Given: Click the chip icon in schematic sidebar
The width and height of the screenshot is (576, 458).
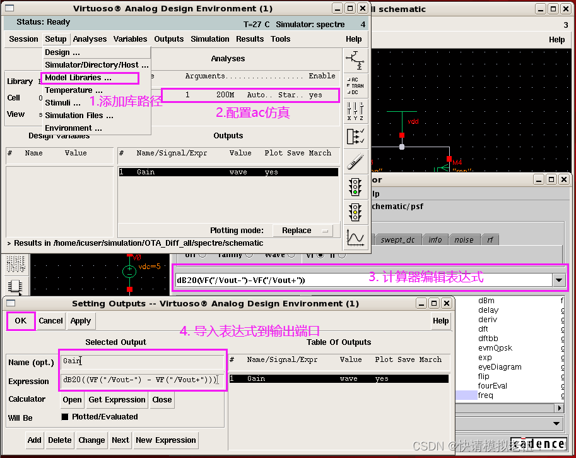Looking at the screenshot, I should (15, 287).
